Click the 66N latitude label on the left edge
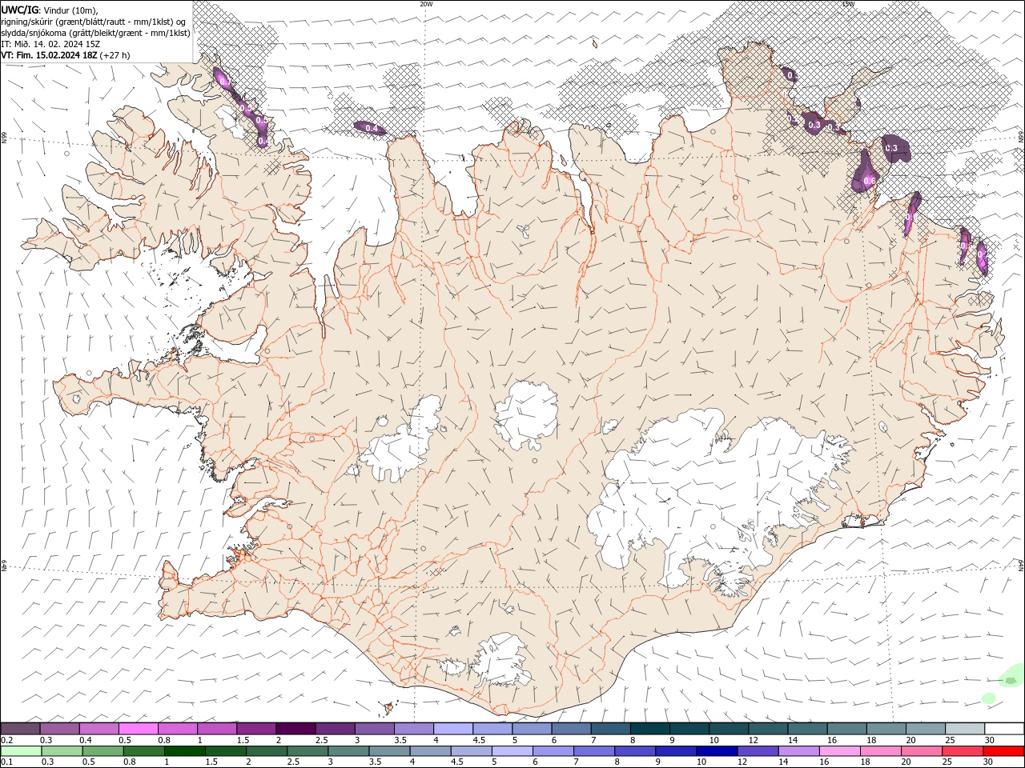 tap(4, 138)
